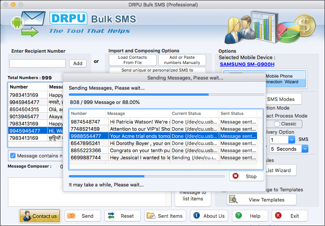Screen dimensions: 325x226
Task: Click the Stop sending button label
Action: 251,176
